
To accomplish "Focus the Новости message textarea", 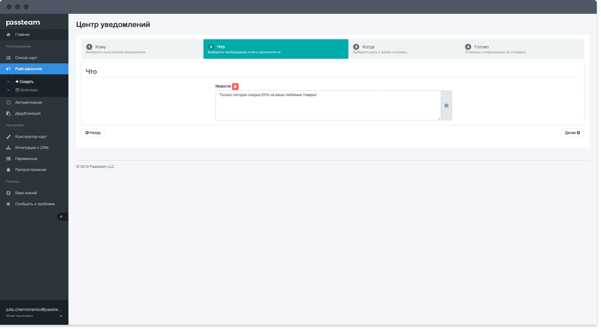I will tap(328, 106).
